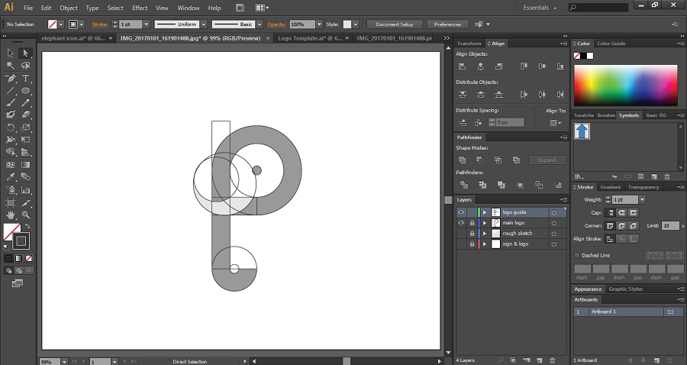The width and height of the screenshot is (687, 365).
Task: Expand the sign & logo layer
Action: click(485, 244)
